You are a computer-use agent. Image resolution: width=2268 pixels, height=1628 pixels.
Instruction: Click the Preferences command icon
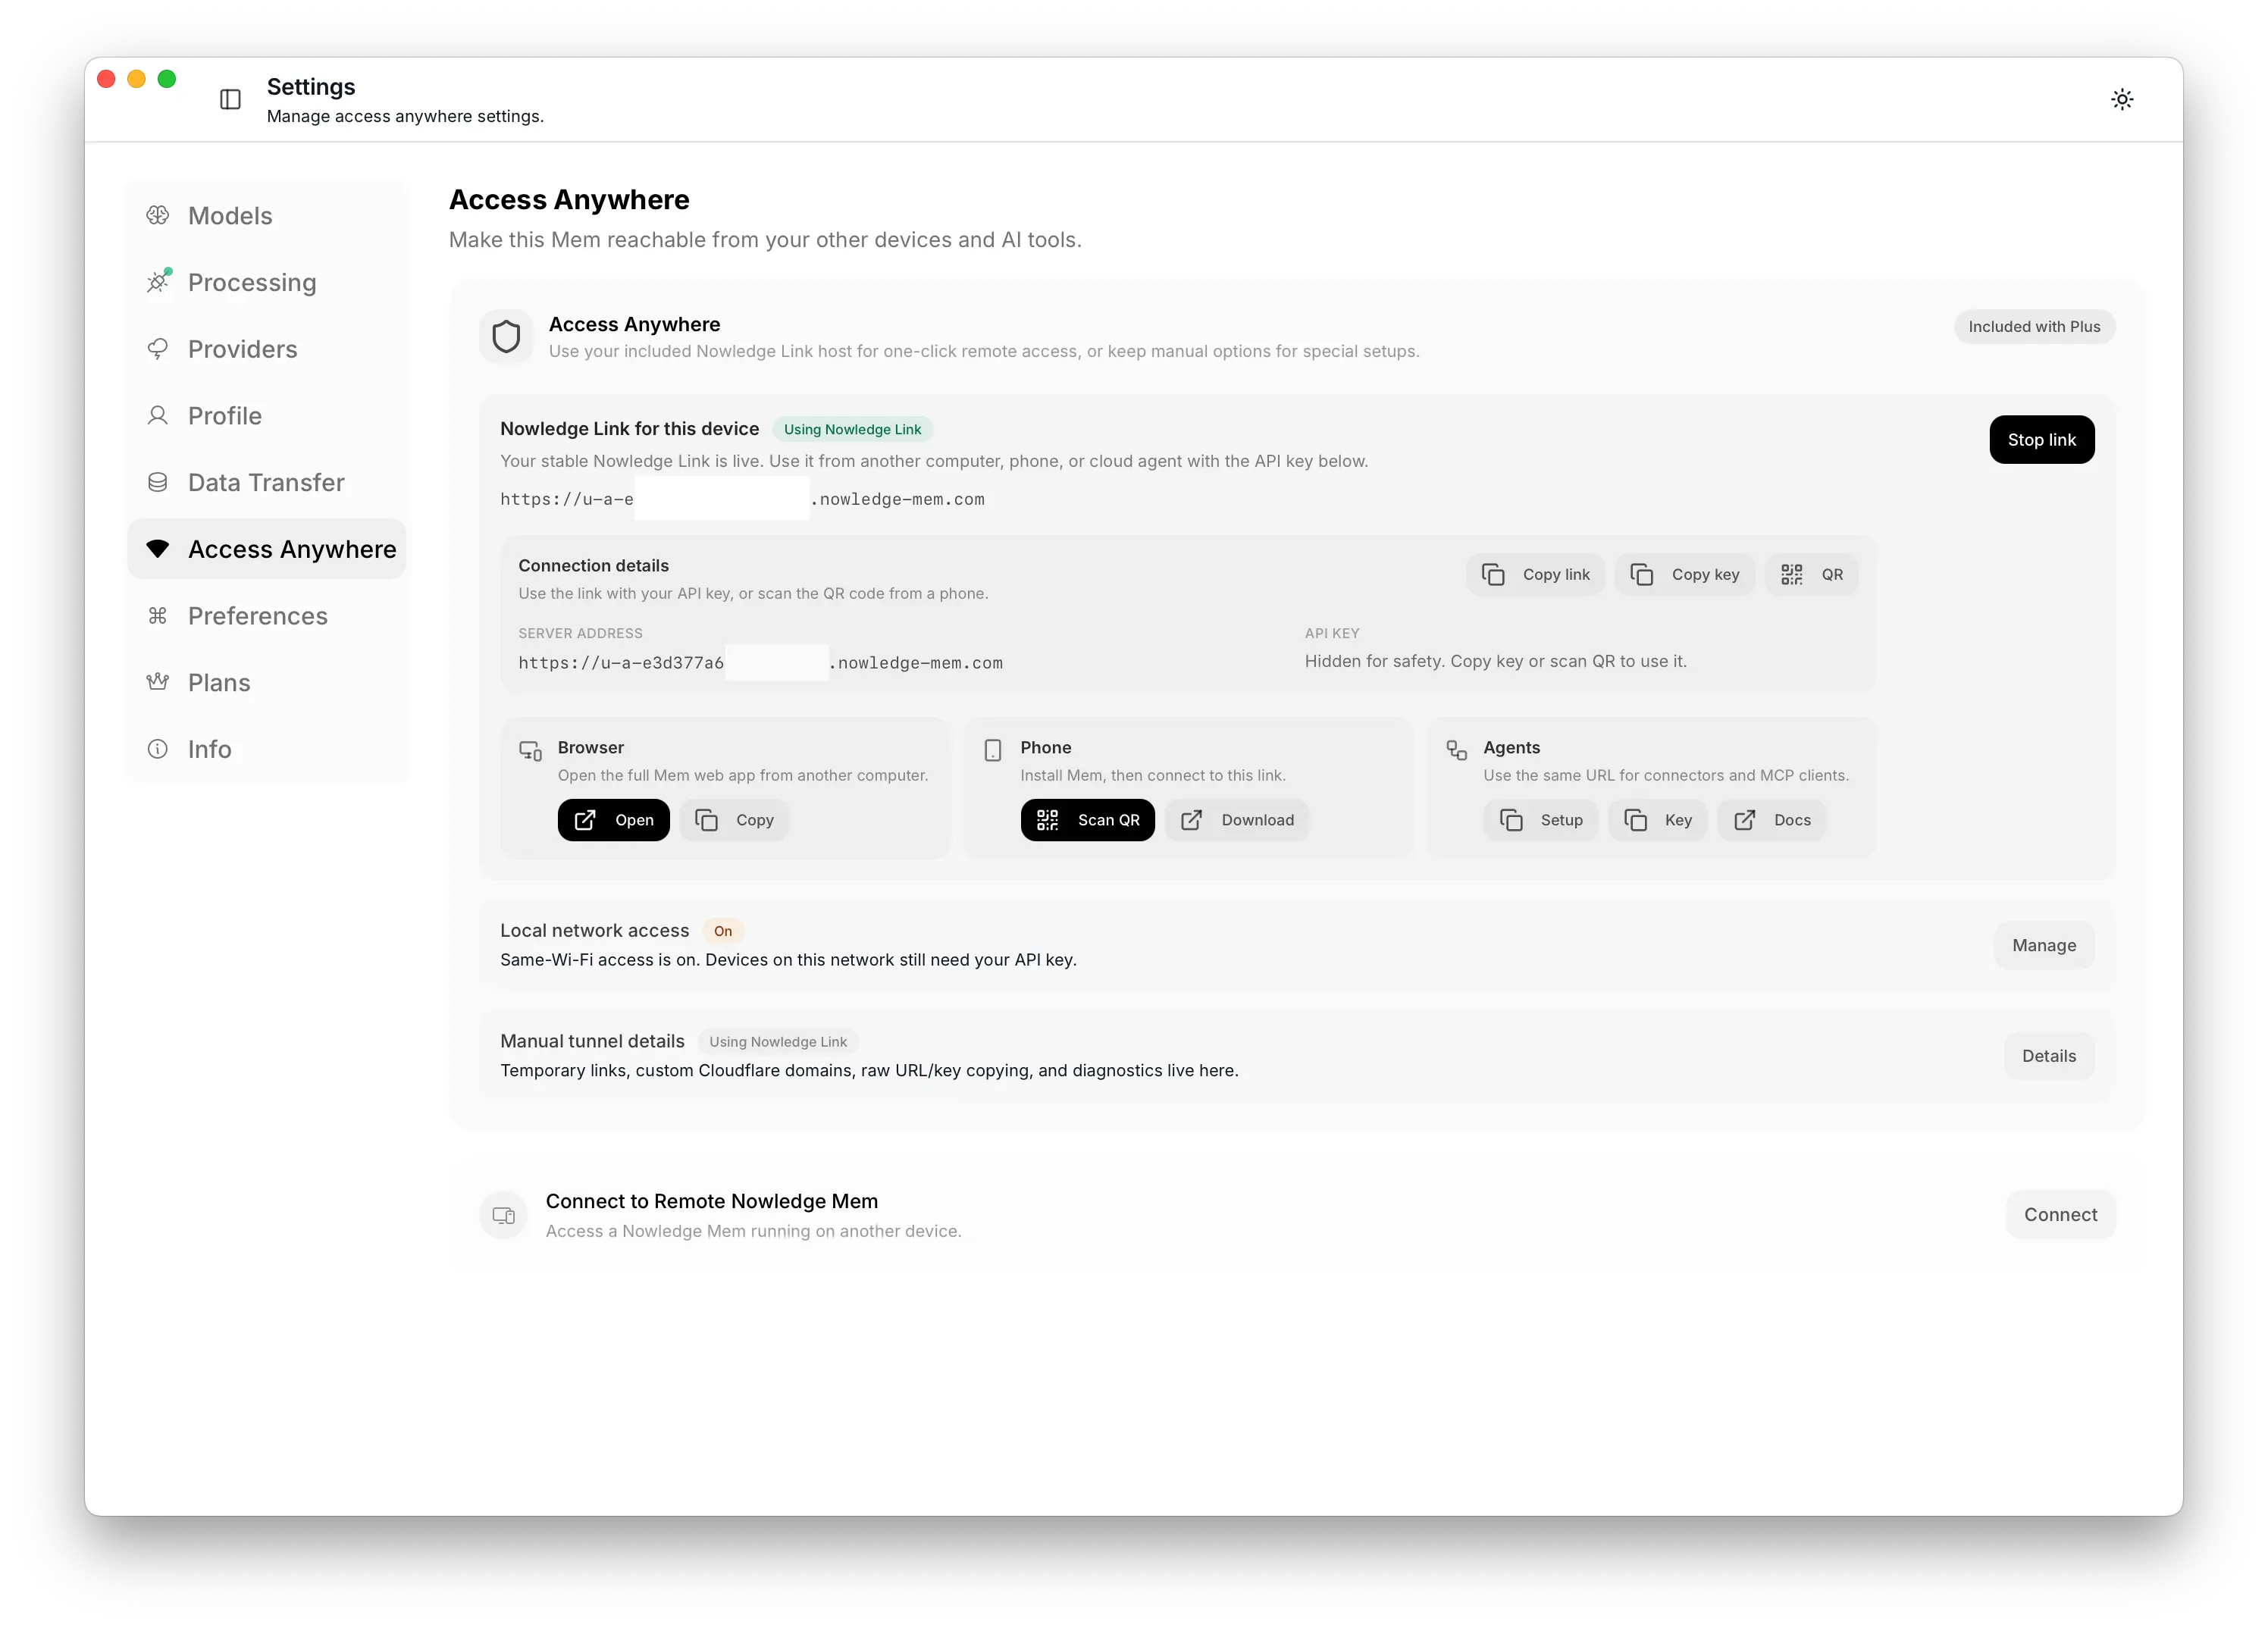click(x=158, y=615)
